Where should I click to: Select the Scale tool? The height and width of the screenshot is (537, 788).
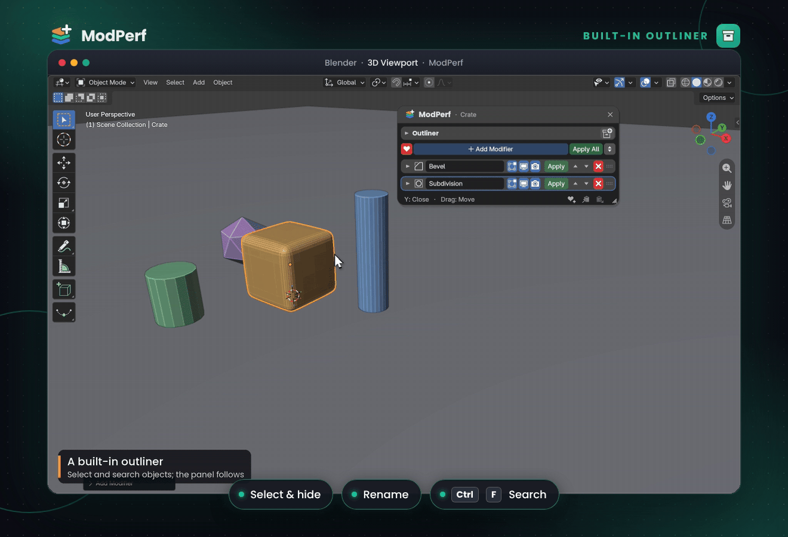coord(64,203)
